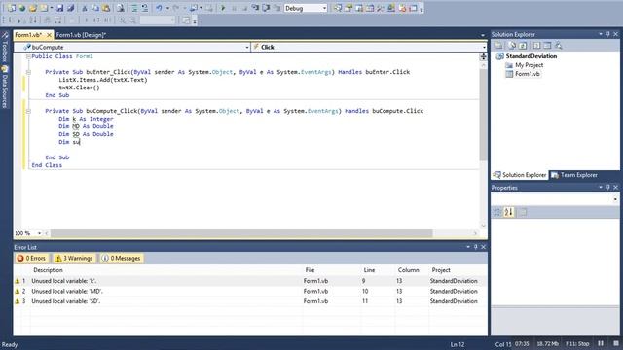Collapse the buEnter_Click sub region

pyautogui.click(x=28, y=72)
